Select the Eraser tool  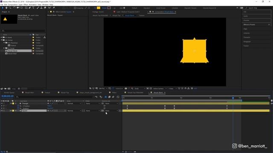(x=45, y=8)
